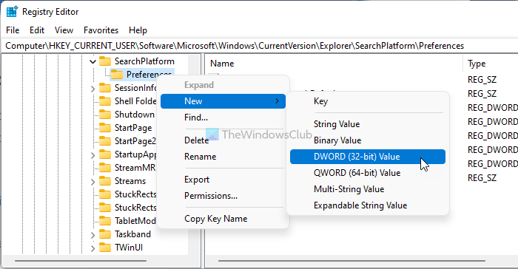518x269 pixels.
Task: Click the first REG_SZ type cell
Action: (x=482, y=80)
